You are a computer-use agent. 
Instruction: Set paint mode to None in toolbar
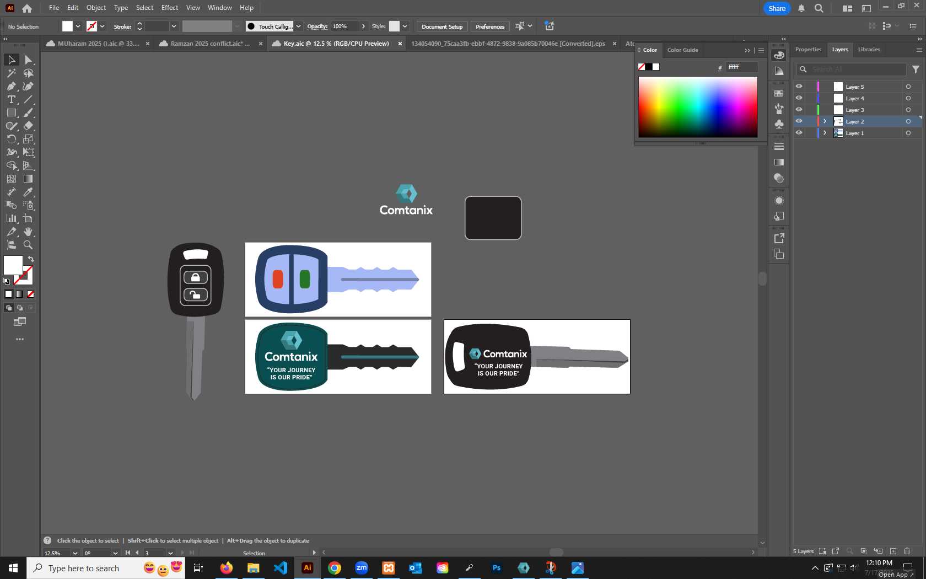(31, 294)
